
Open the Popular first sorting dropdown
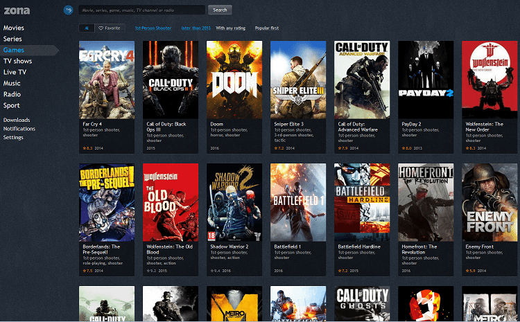tap(267, 28)
